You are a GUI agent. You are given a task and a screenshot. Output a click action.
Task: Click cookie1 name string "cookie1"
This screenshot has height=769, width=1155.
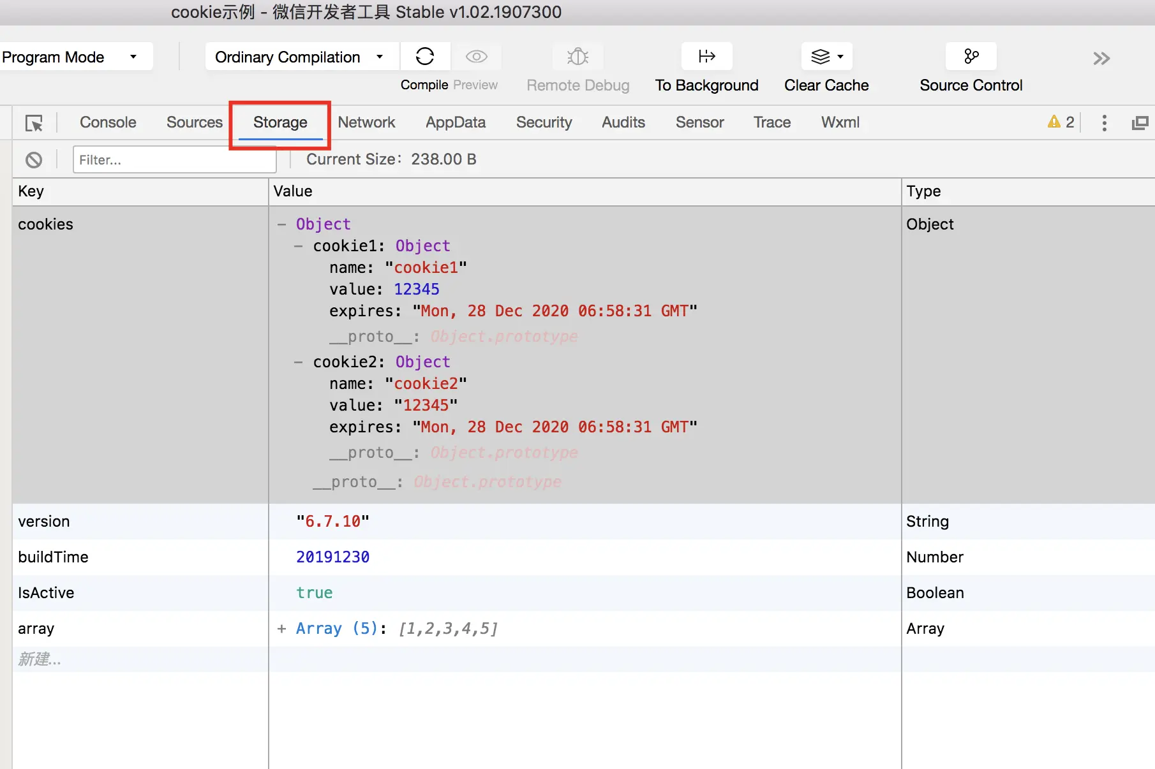[x=426, y=268]
